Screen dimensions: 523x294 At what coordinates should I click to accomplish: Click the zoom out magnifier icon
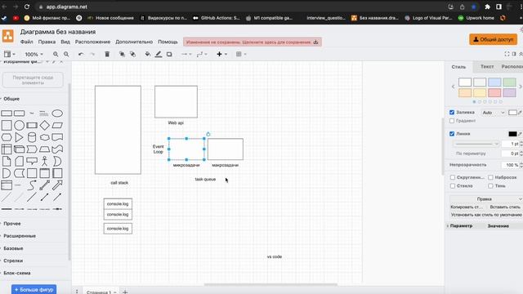point(66,54)
